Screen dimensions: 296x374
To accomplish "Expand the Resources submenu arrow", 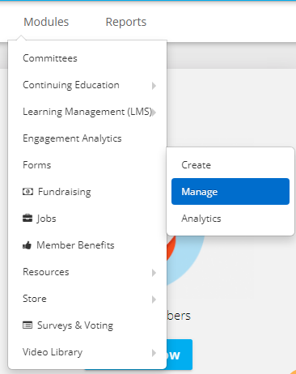I will point(154,273).
